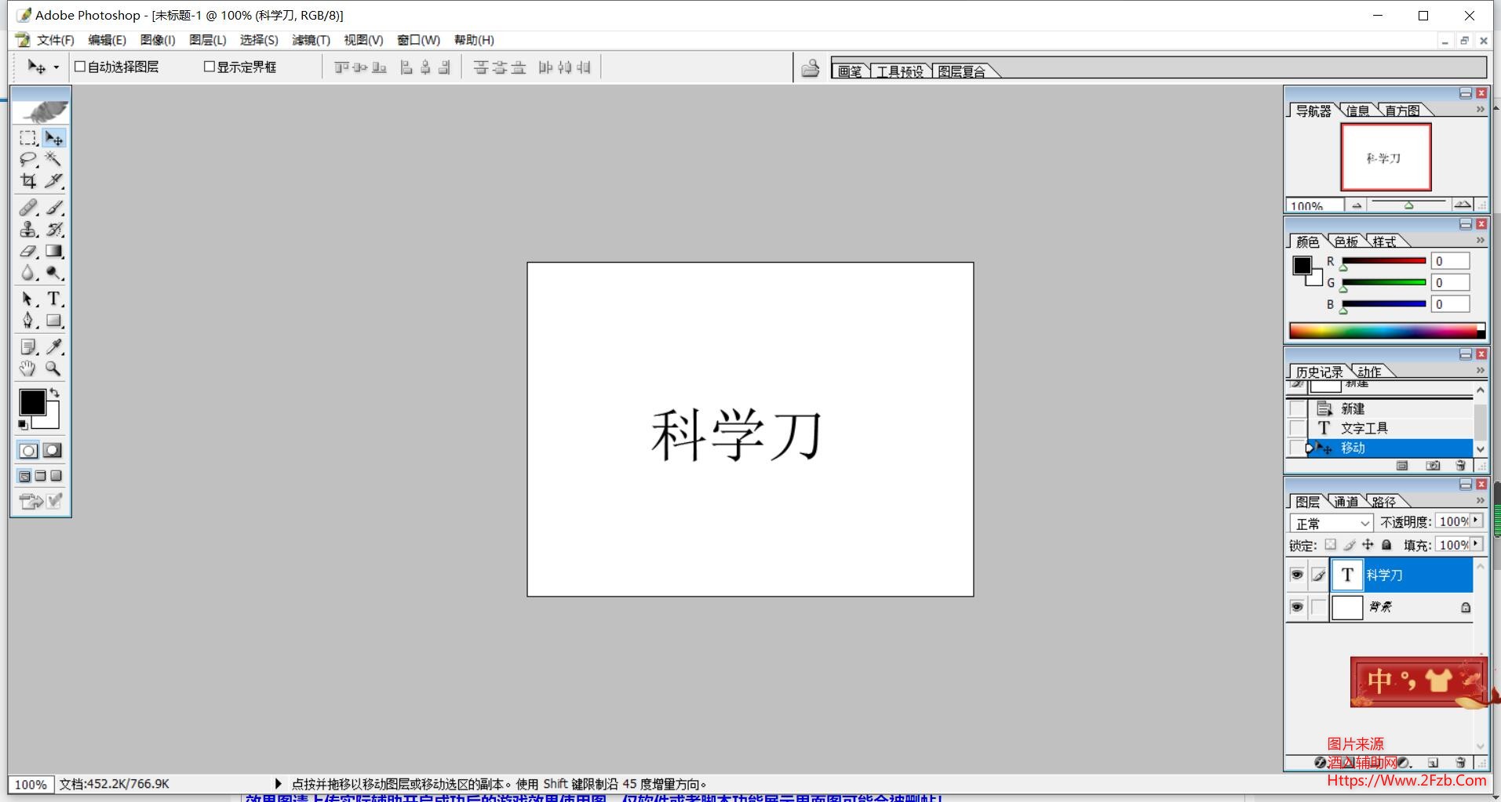1501x802 pixels.
Task: Open the fill 填充 slider arrow
Action: coord(1476,544)
